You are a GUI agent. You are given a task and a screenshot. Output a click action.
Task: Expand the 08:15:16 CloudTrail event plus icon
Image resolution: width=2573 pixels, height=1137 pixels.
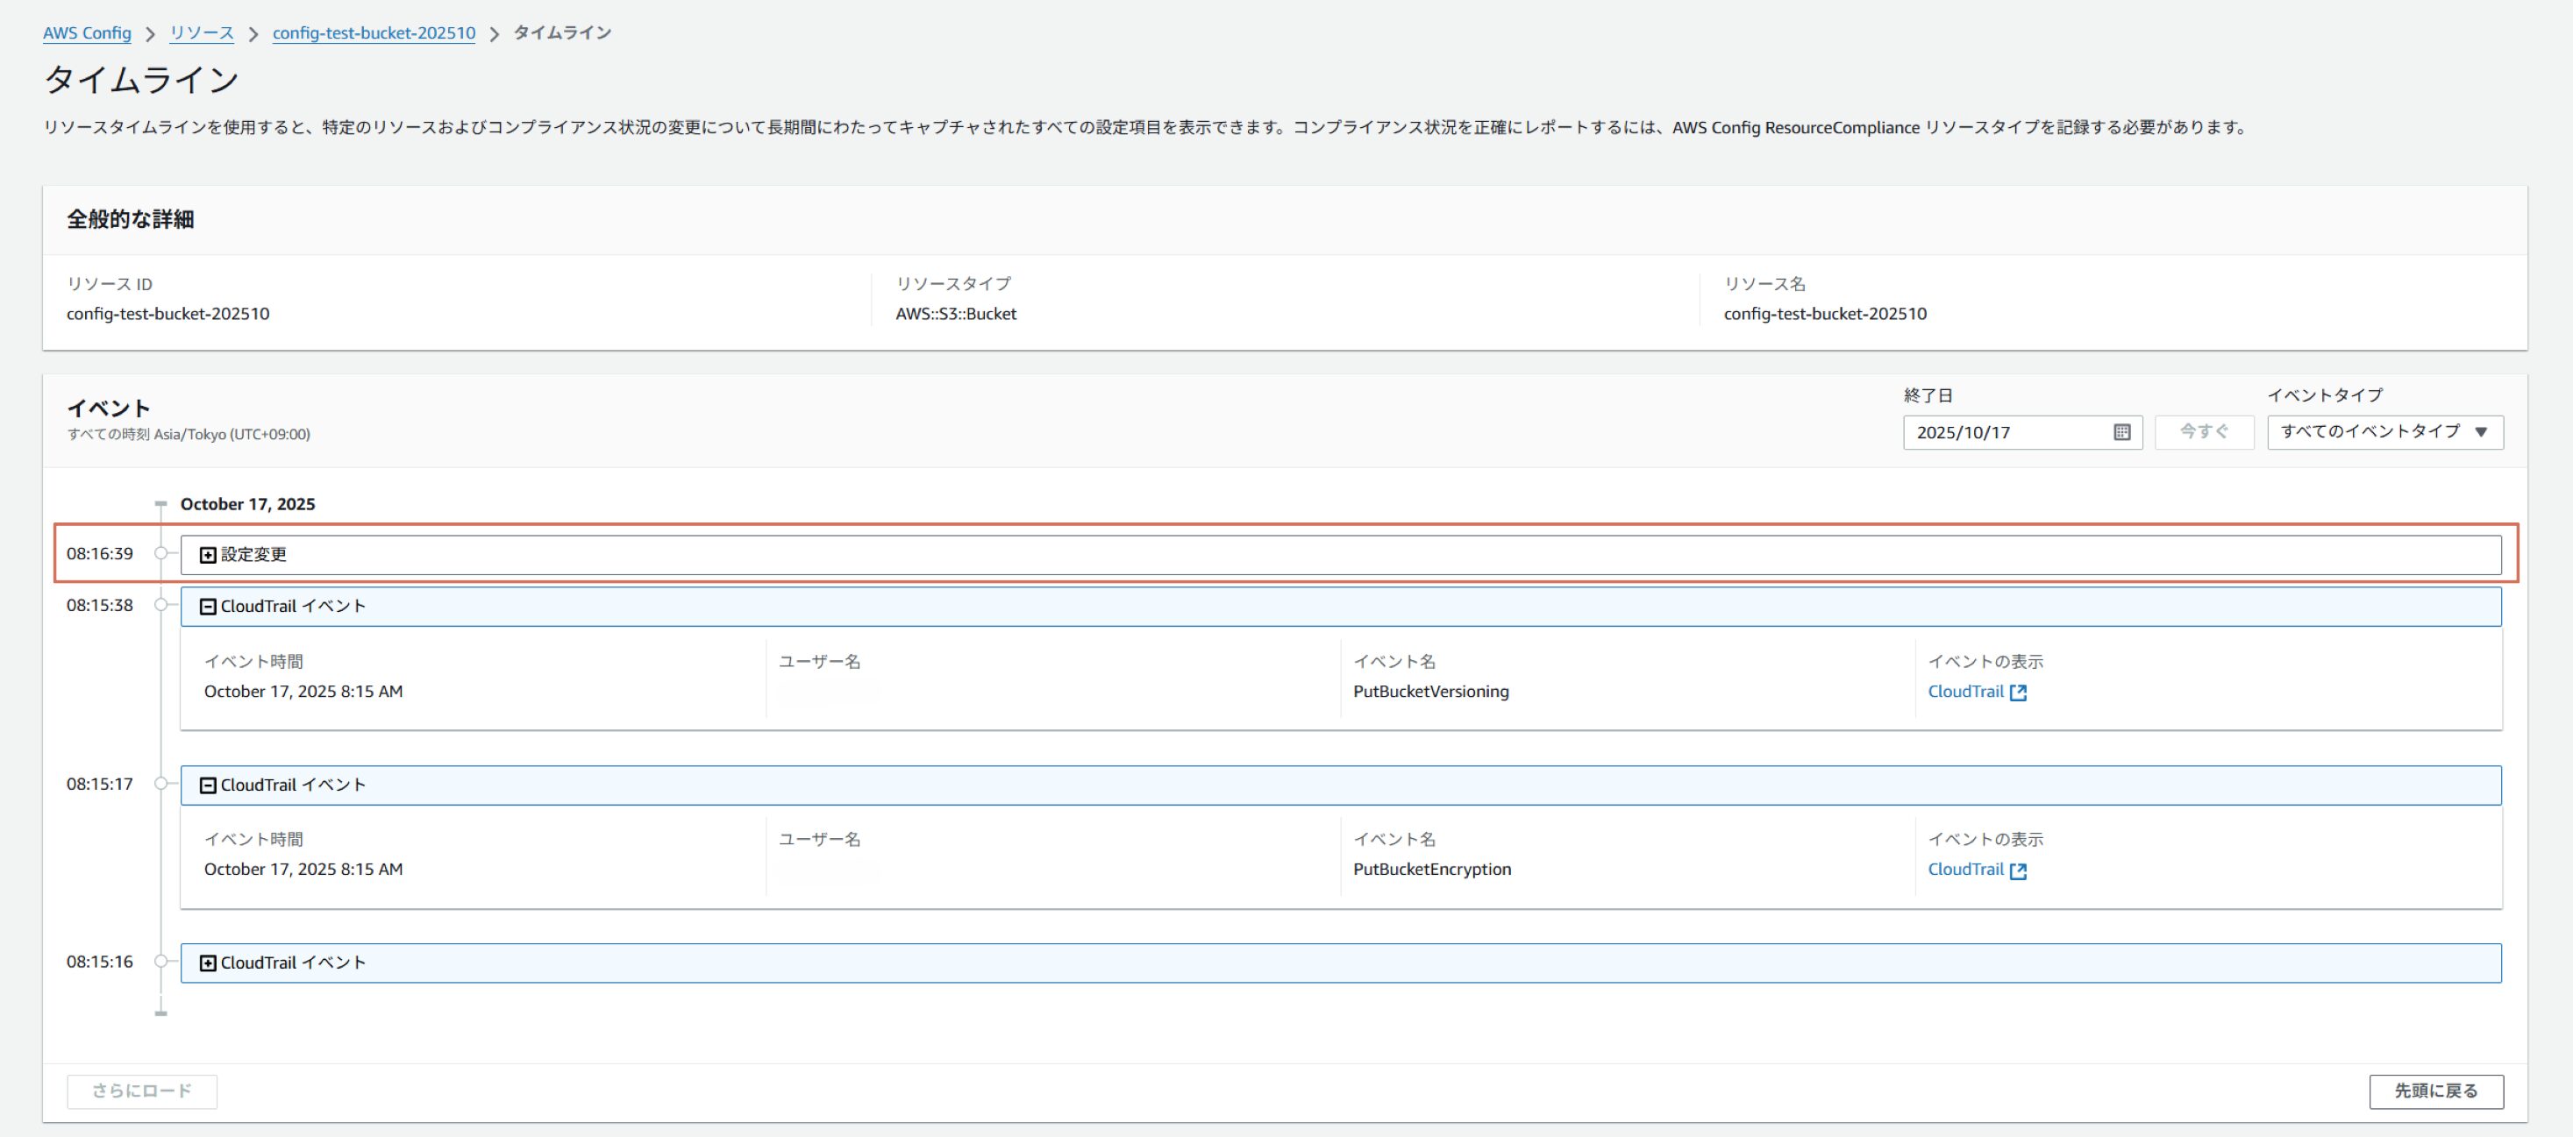[x=208, y=963]
